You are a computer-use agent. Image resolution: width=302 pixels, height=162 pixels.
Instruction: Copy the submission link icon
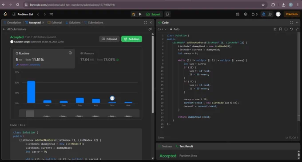(x=150, y=29)
